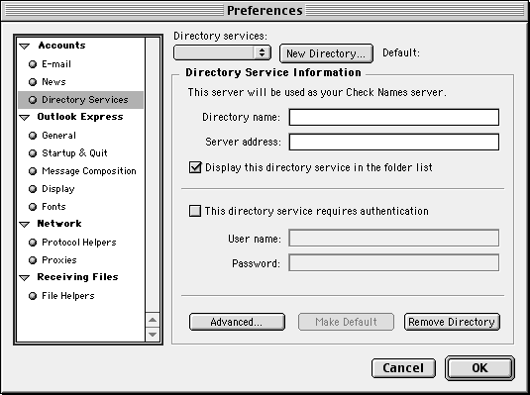The image size is (530, 395).
Task: Confirm preferences with OK
Action: [x=480, y=368]
